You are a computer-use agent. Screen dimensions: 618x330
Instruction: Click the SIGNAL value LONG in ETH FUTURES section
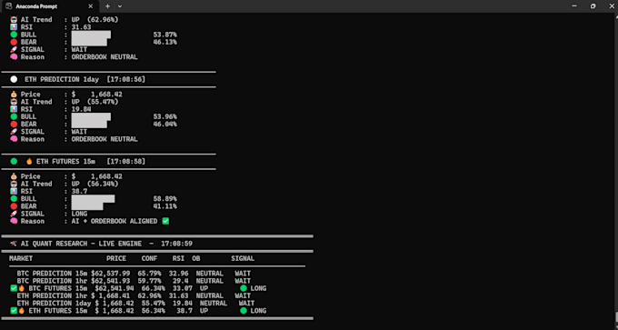79,214
